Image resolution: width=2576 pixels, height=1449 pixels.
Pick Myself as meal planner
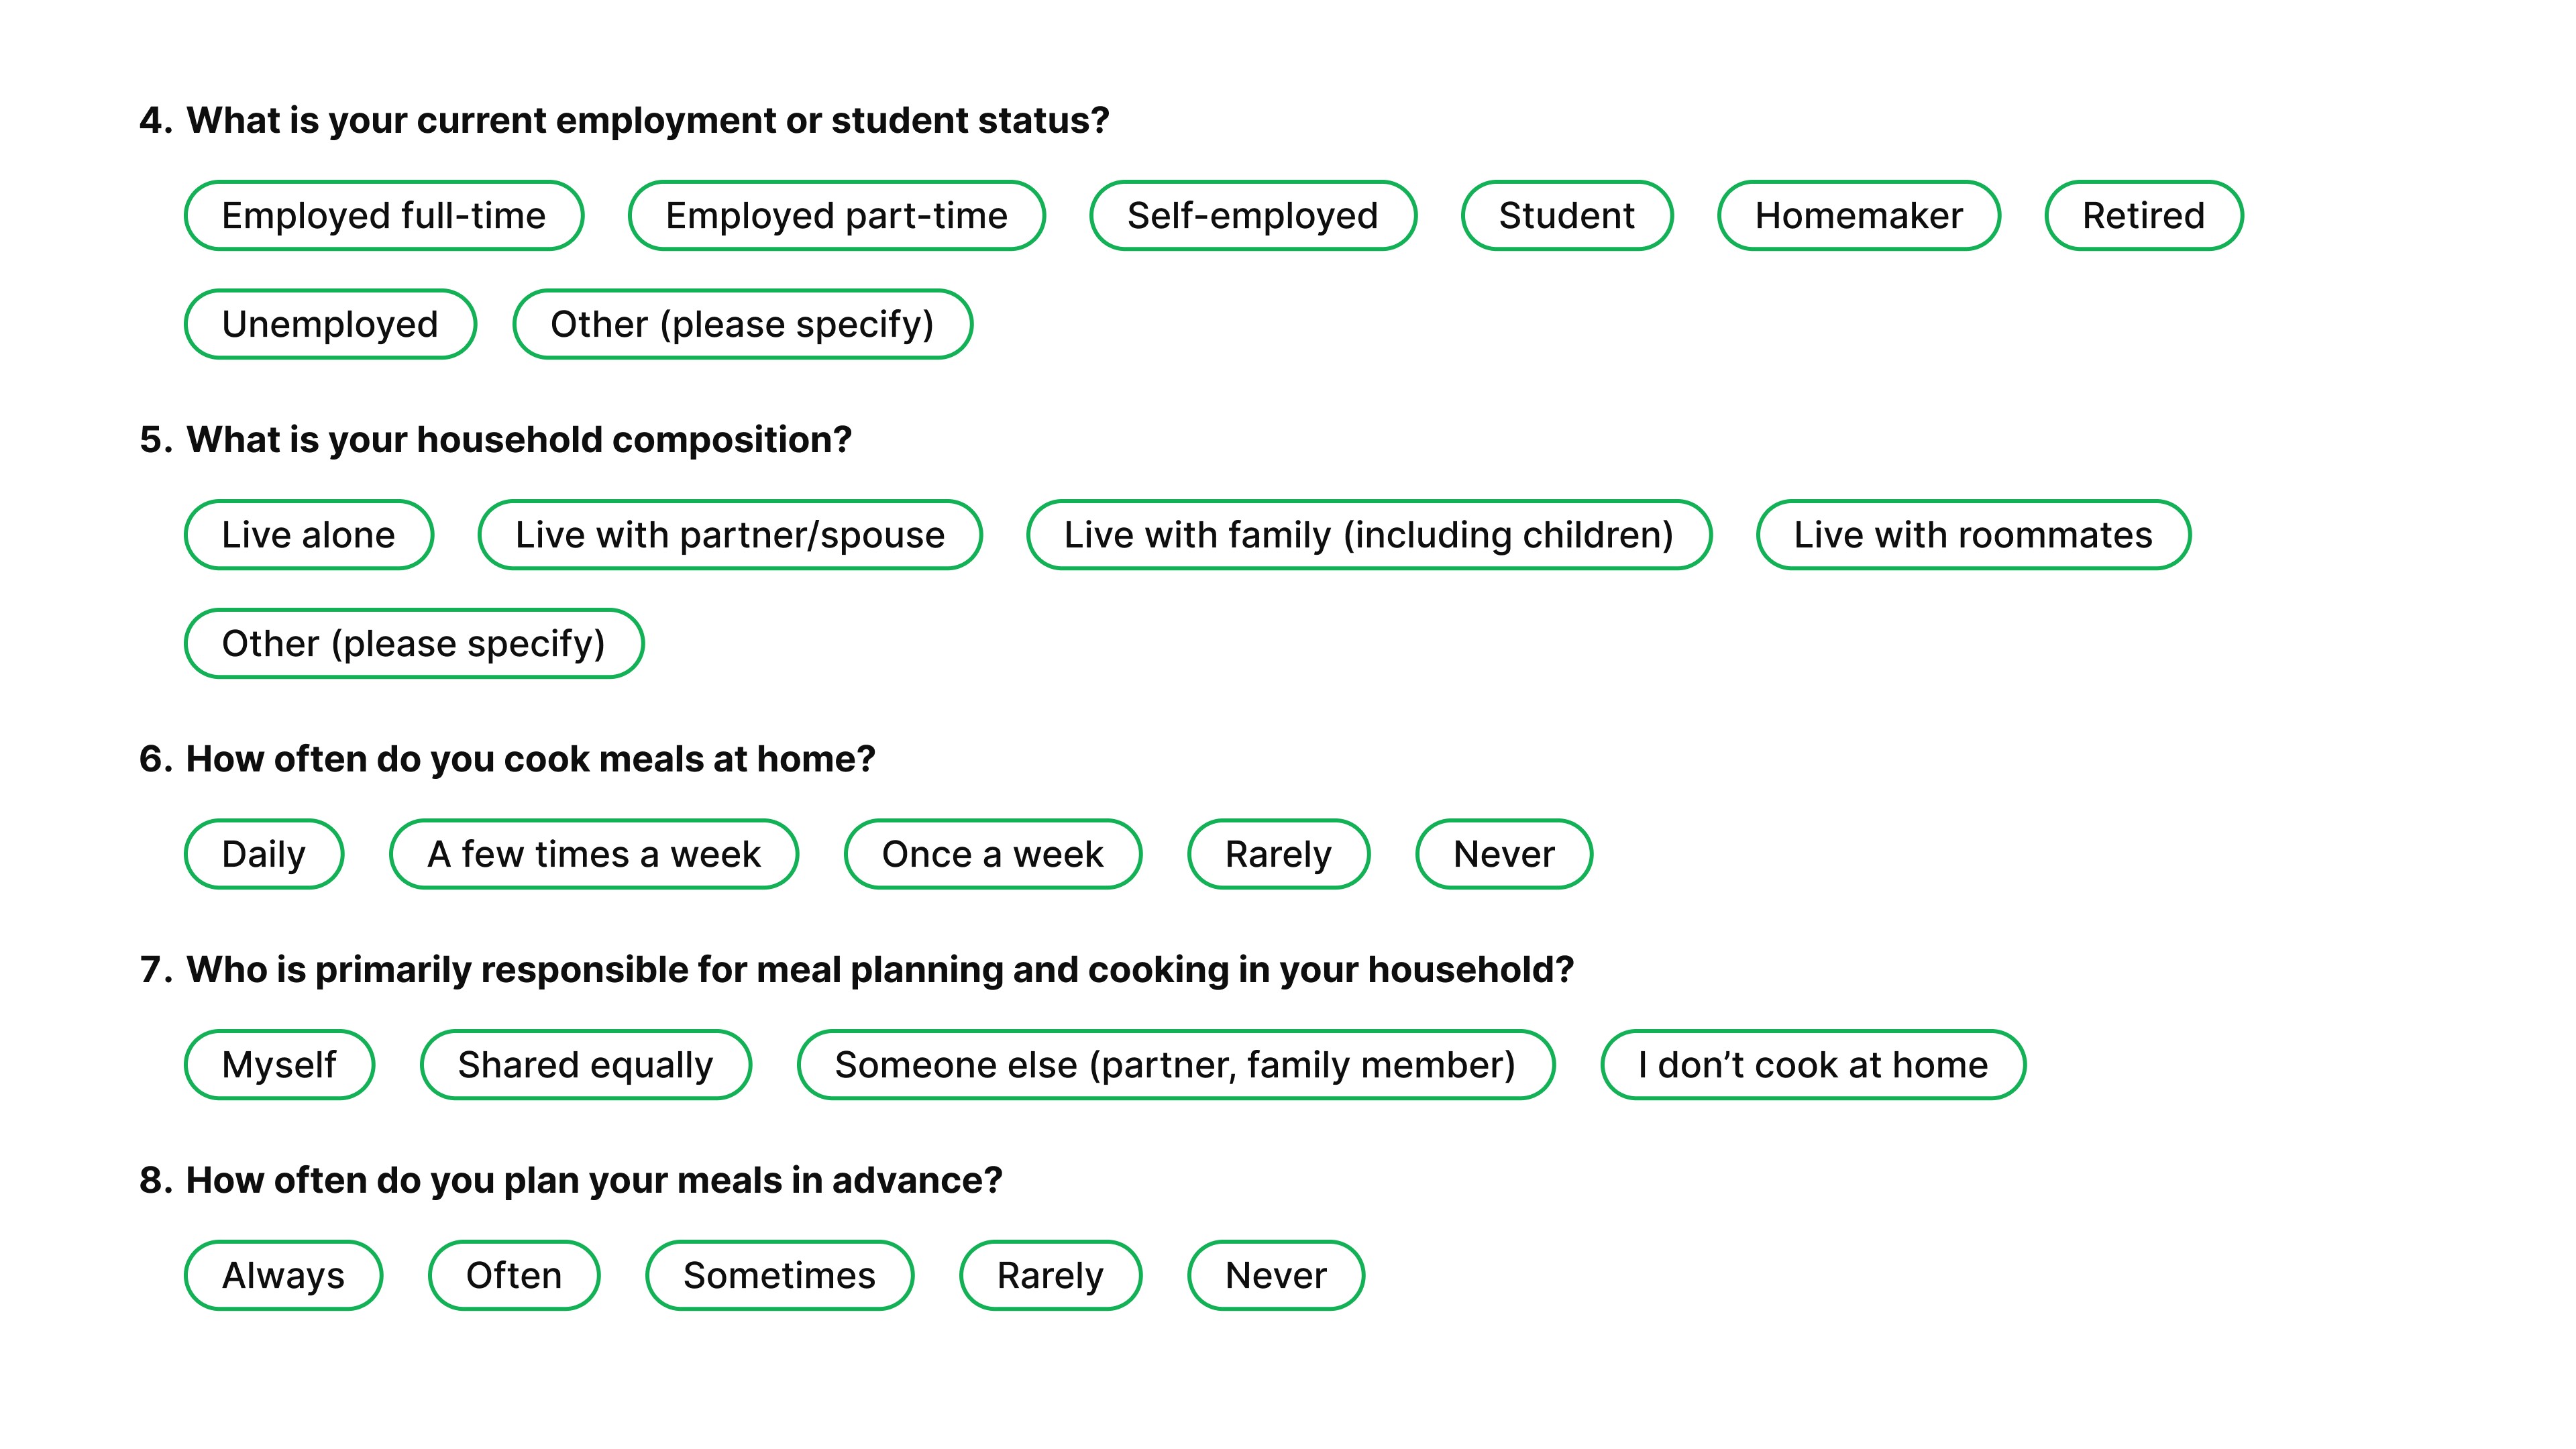click(279, 1065)
